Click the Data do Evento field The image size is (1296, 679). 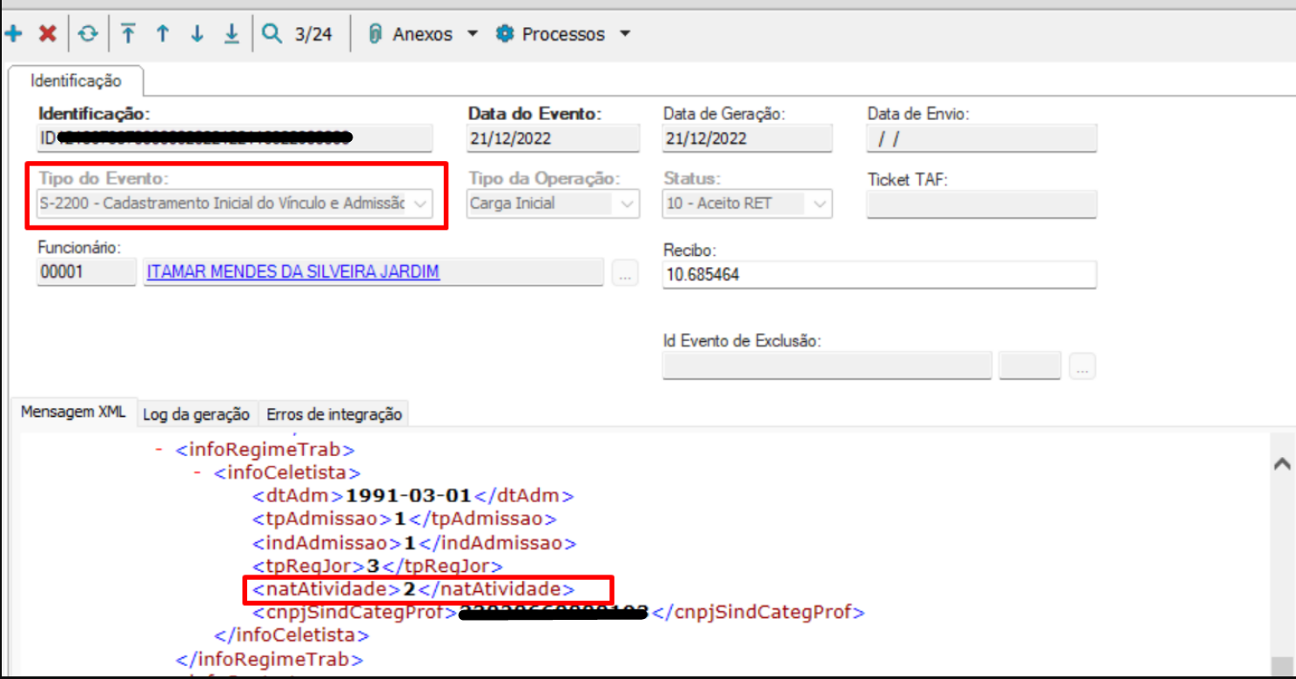[553, 138]
